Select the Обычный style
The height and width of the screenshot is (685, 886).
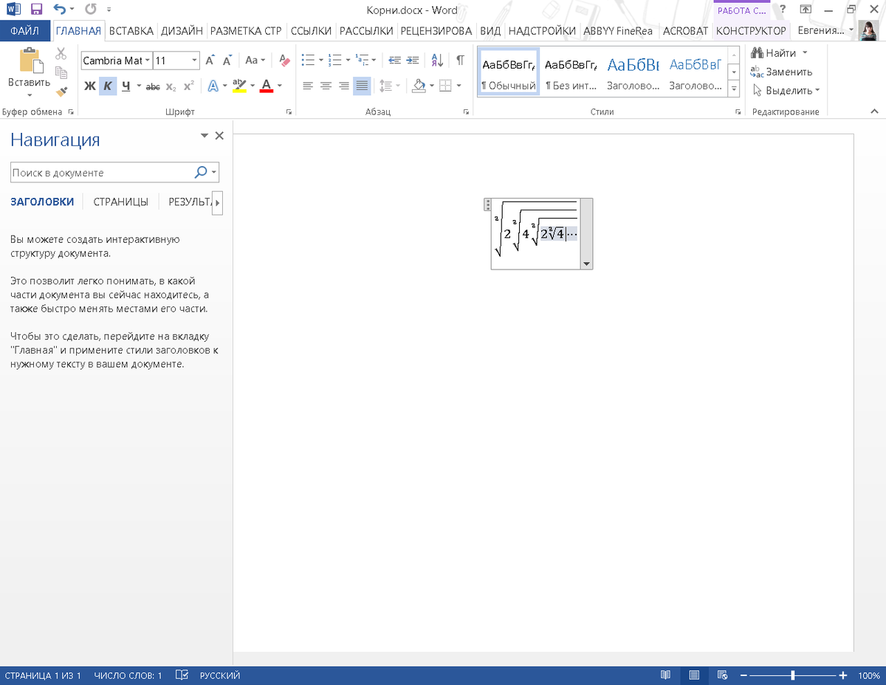click(x=508, y=72)
